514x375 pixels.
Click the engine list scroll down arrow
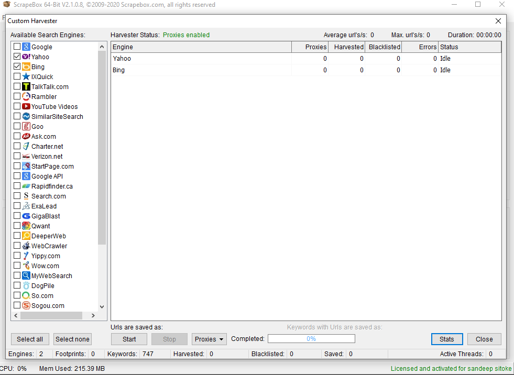click(102, 307)
